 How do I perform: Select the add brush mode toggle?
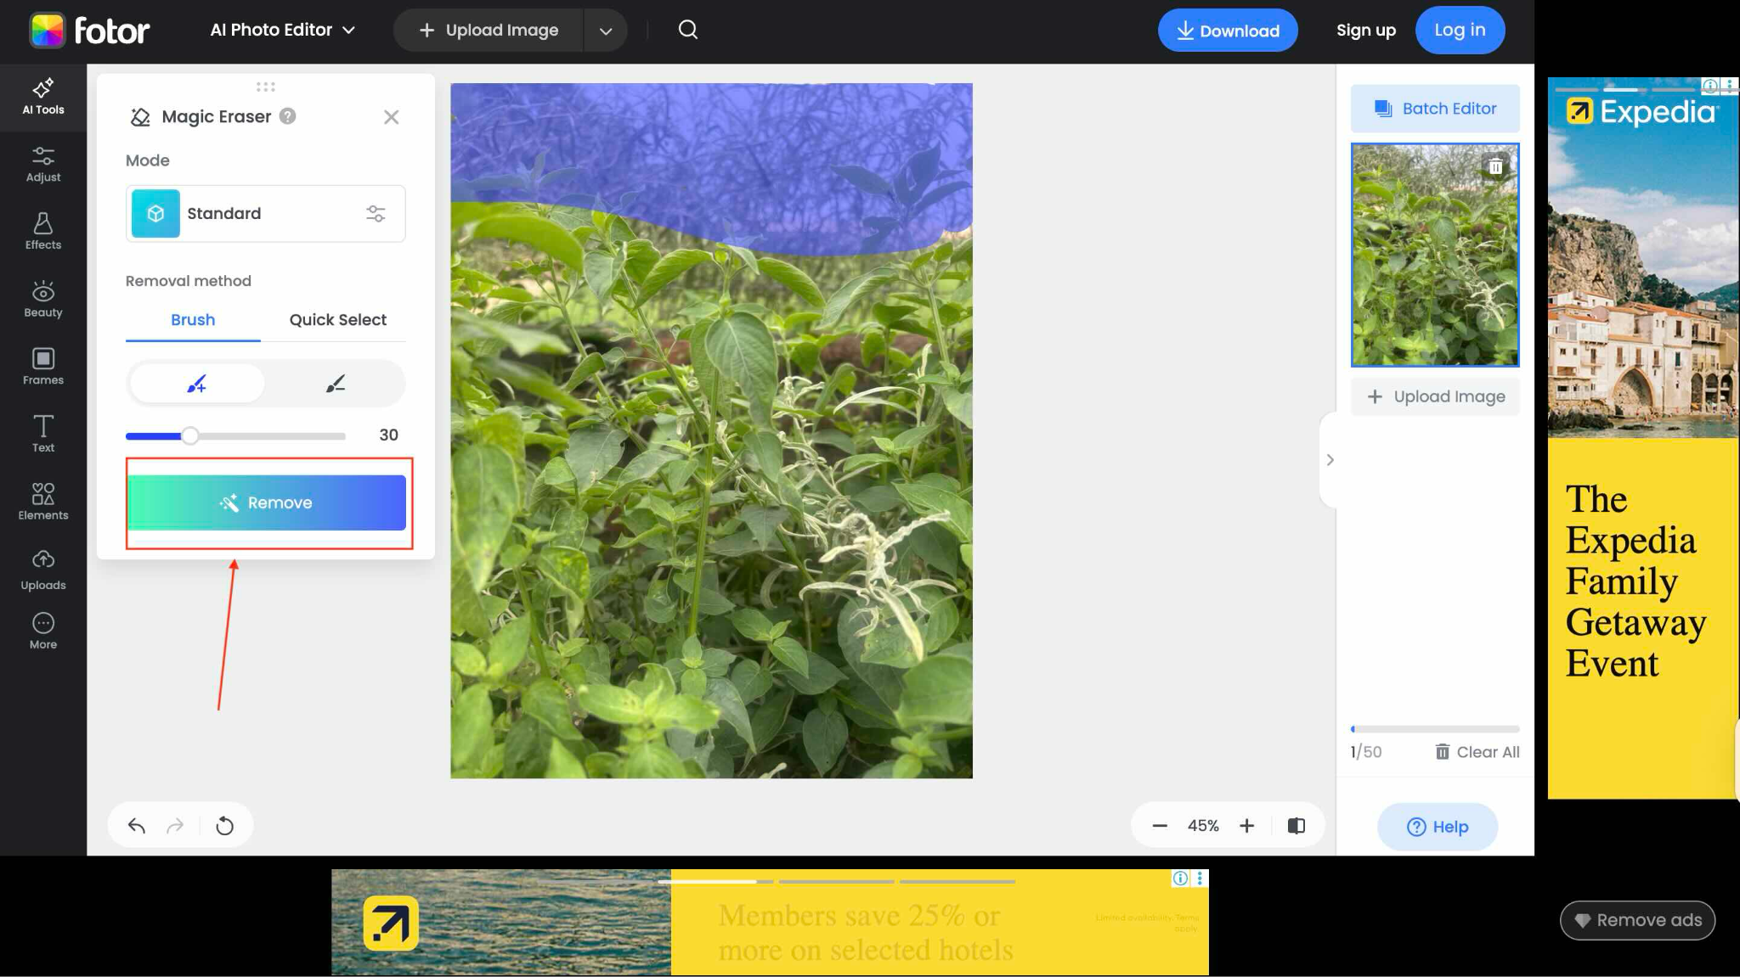(x=196, y=385)
